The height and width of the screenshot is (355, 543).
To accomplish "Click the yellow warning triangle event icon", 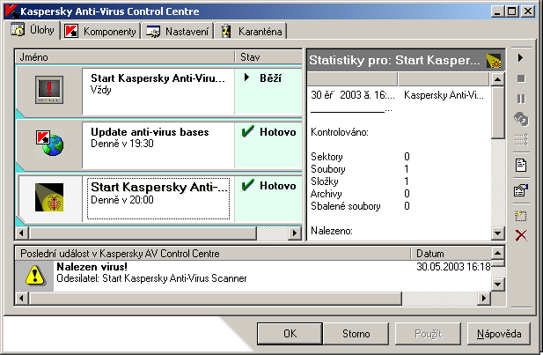I will pyautogui.click(x=34, y=275).
